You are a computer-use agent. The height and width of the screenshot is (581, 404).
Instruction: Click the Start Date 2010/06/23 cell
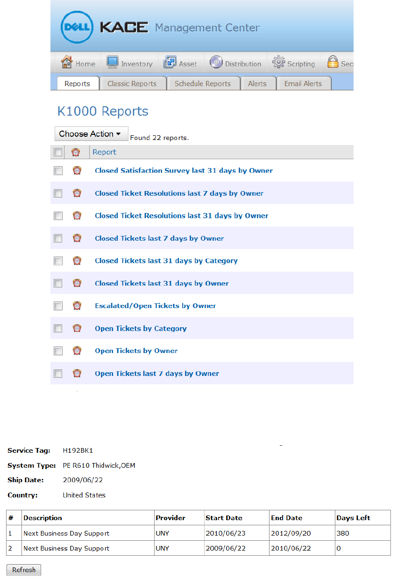coord(236,533)
